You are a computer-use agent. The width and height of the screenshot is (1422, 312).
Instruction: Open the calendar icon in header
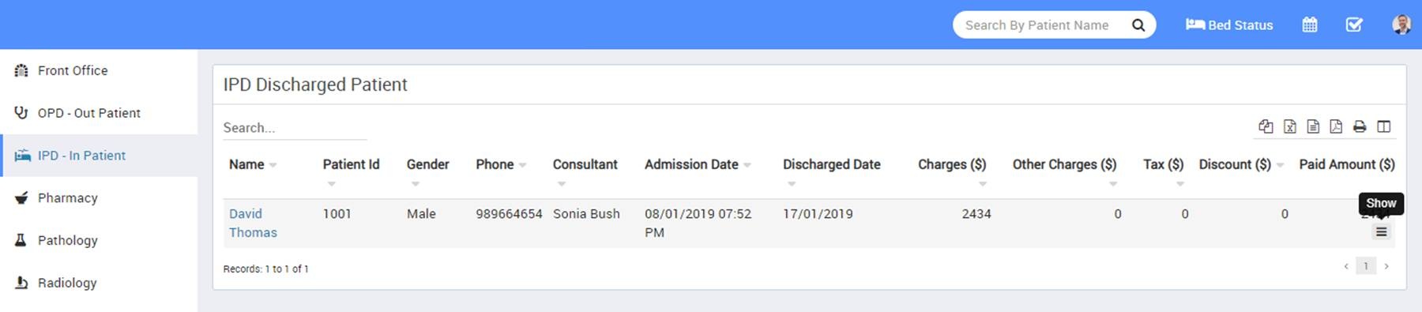[x=1310, y=24]
